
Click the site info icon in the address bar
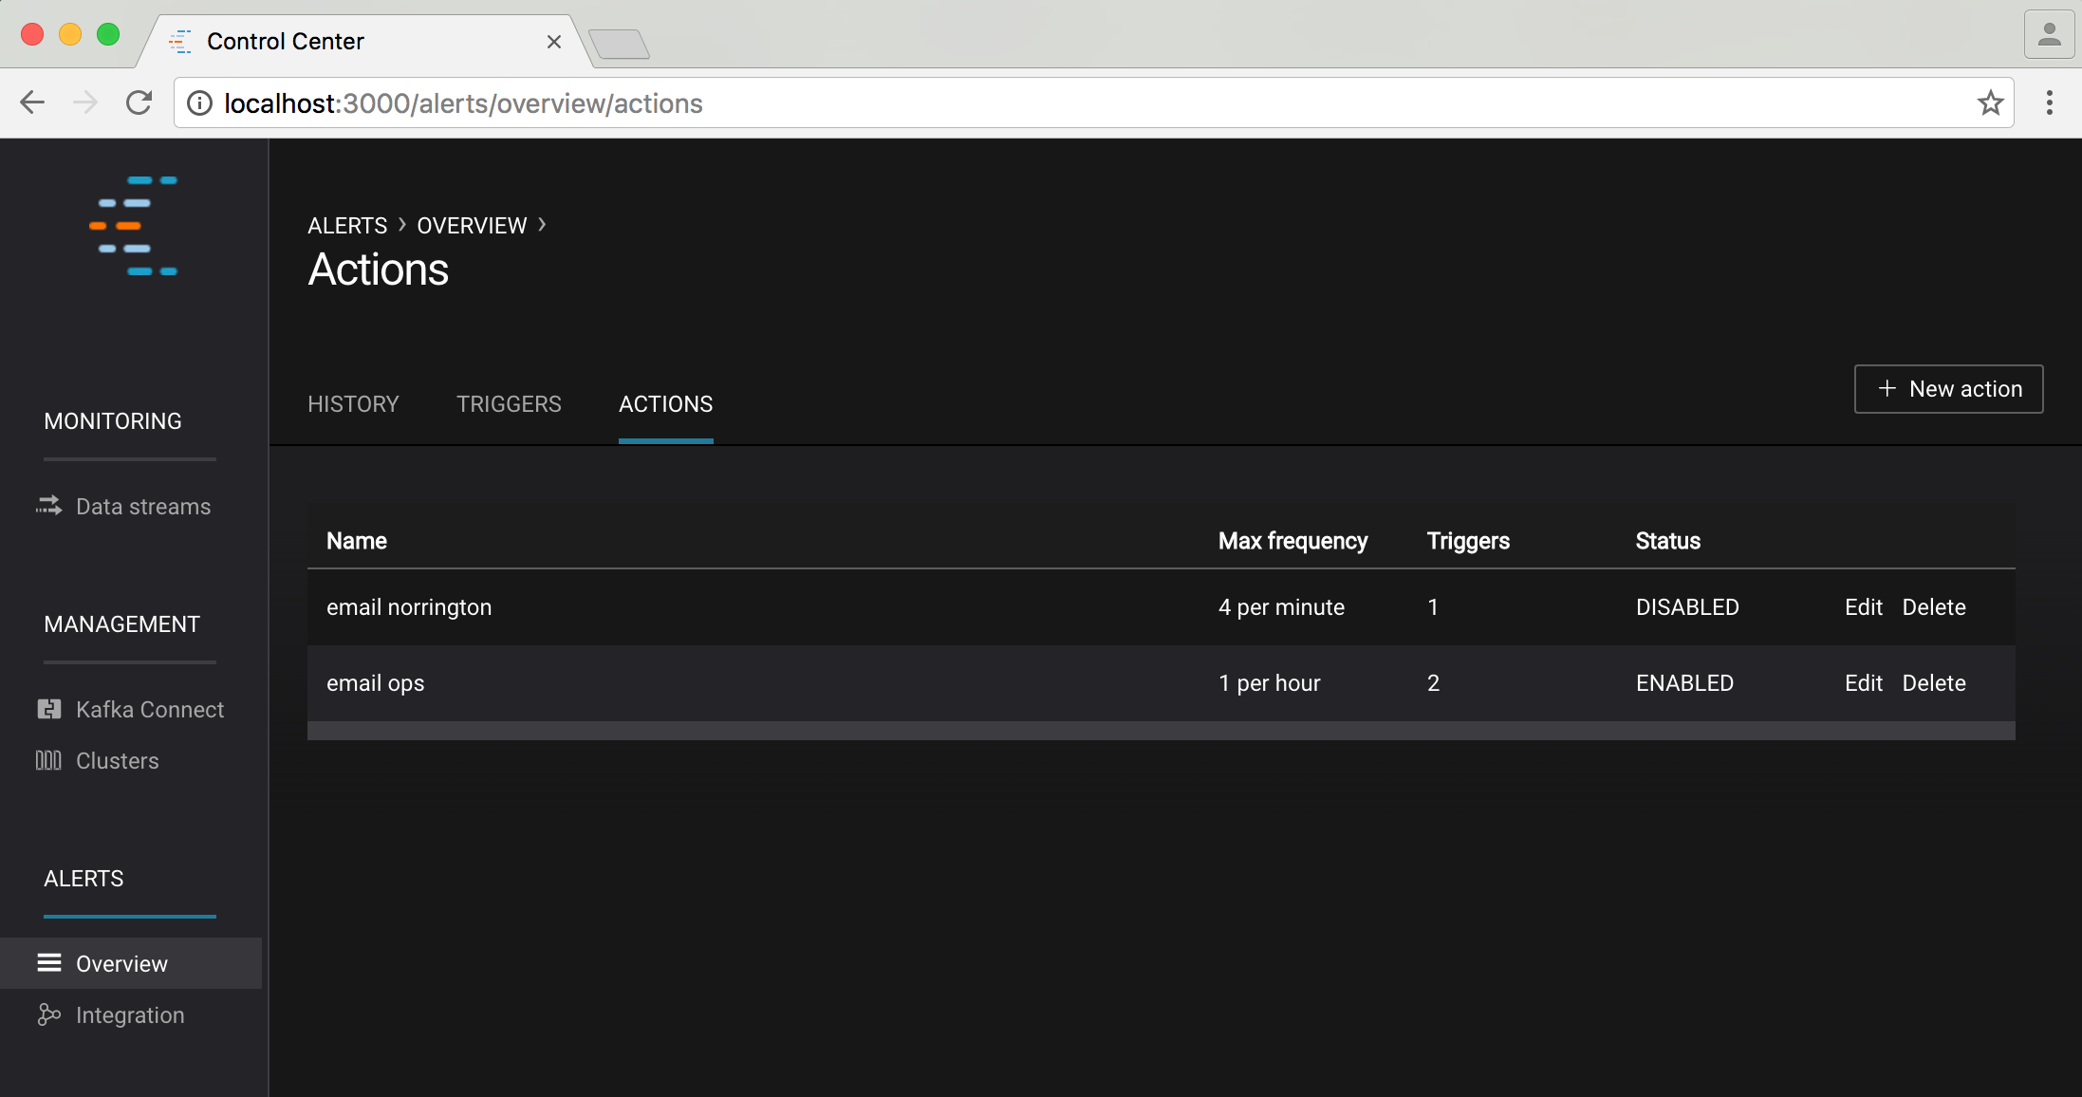tap(199, 102)
